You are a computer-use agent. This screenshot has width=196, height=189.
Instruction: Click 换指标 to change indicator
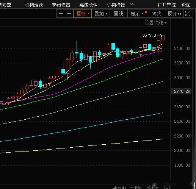tap(154, 188)
